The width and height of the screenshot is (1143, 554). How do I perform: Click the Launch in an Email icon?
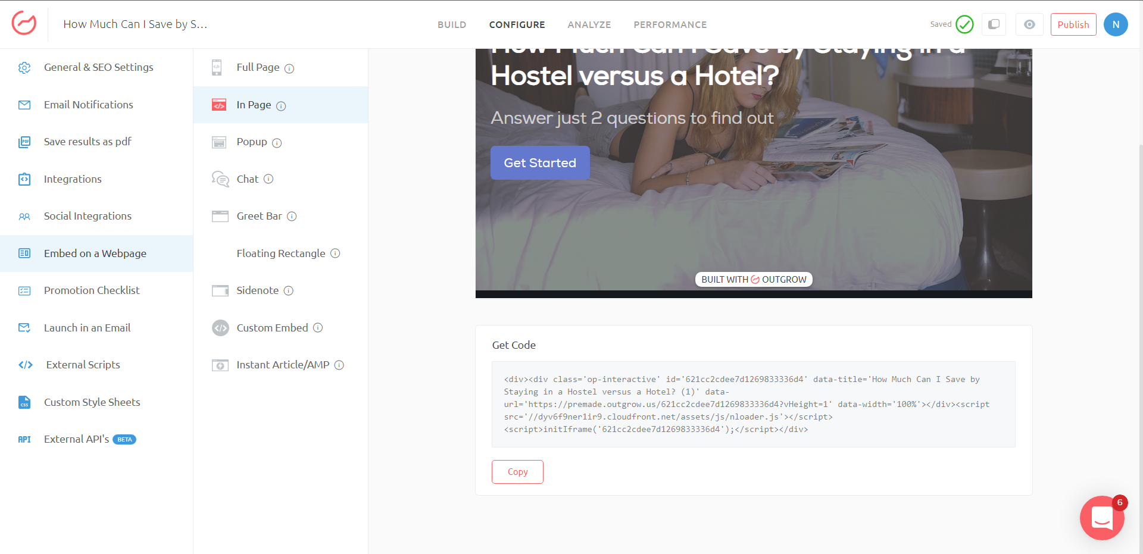pos(24,328)
